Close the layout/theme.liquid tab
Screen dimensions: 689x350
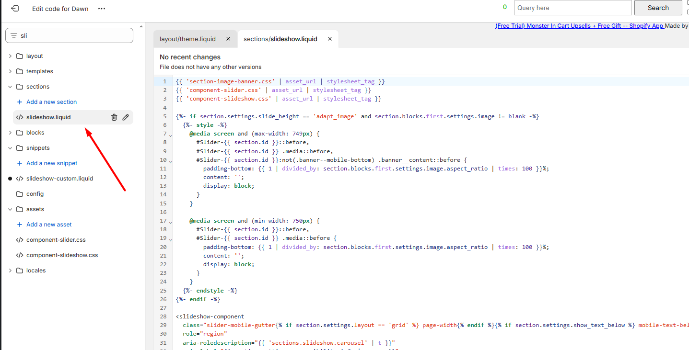(228, 39)
